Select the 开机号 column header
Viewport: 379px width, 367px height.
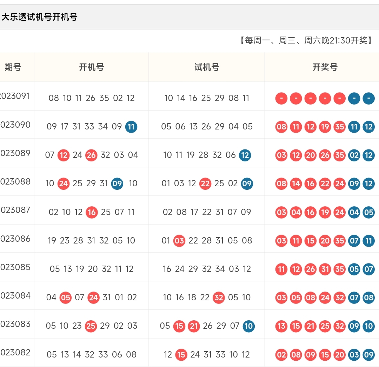pos(91,67)
